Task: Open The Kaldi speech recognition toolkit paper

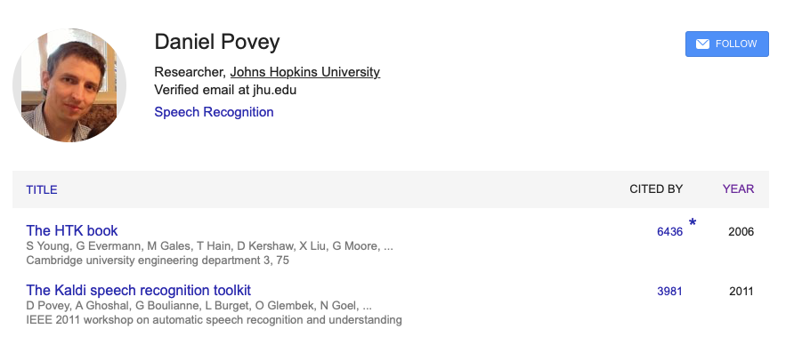Action: pyautogui.click(x=138, y=291)
